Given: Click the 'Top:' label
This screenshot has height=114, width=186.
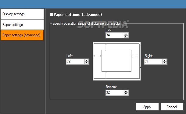Looking at the screenshot, I should [x=109, y=30].
